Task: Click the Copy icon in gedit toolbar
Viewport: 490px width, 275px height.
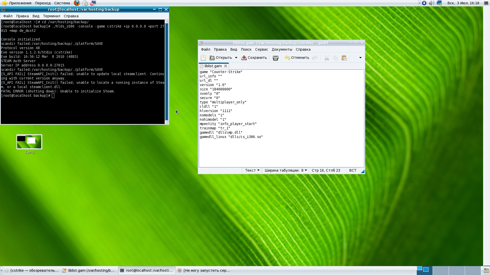Action: (x=335, y=58)
